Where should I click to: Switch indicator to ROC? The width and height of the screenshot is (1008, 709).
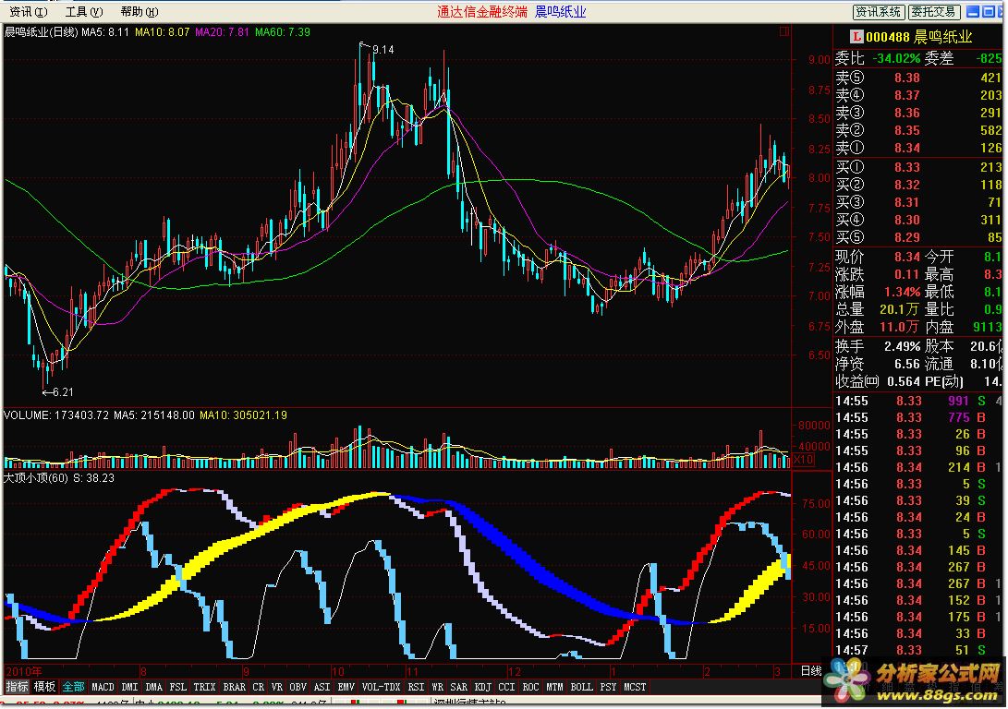531,687
